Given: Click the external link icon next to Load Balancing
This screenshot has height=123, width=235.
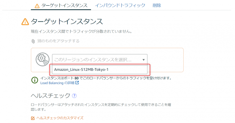Looking at the screenshot, I should point(77,83).
